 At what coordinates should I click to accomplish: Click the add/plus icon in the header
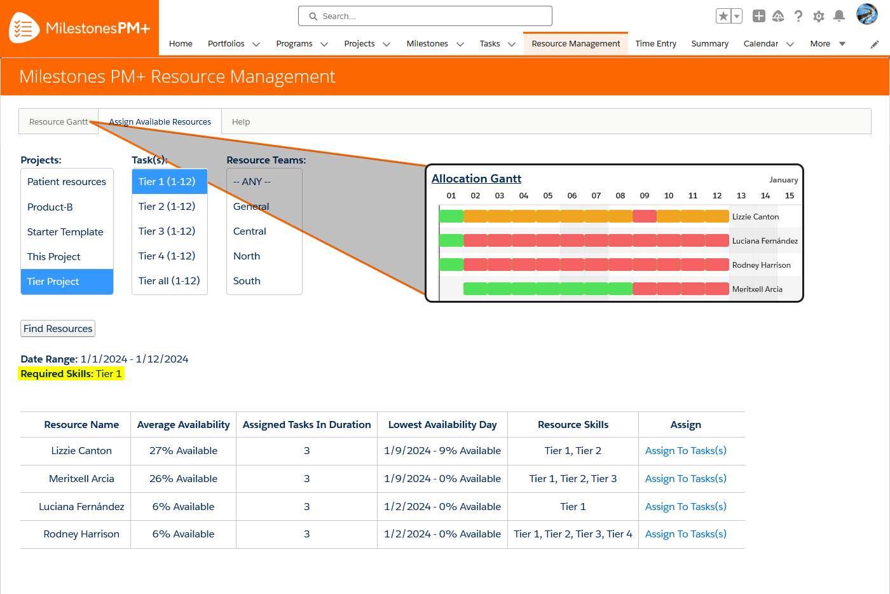point(758,15)
